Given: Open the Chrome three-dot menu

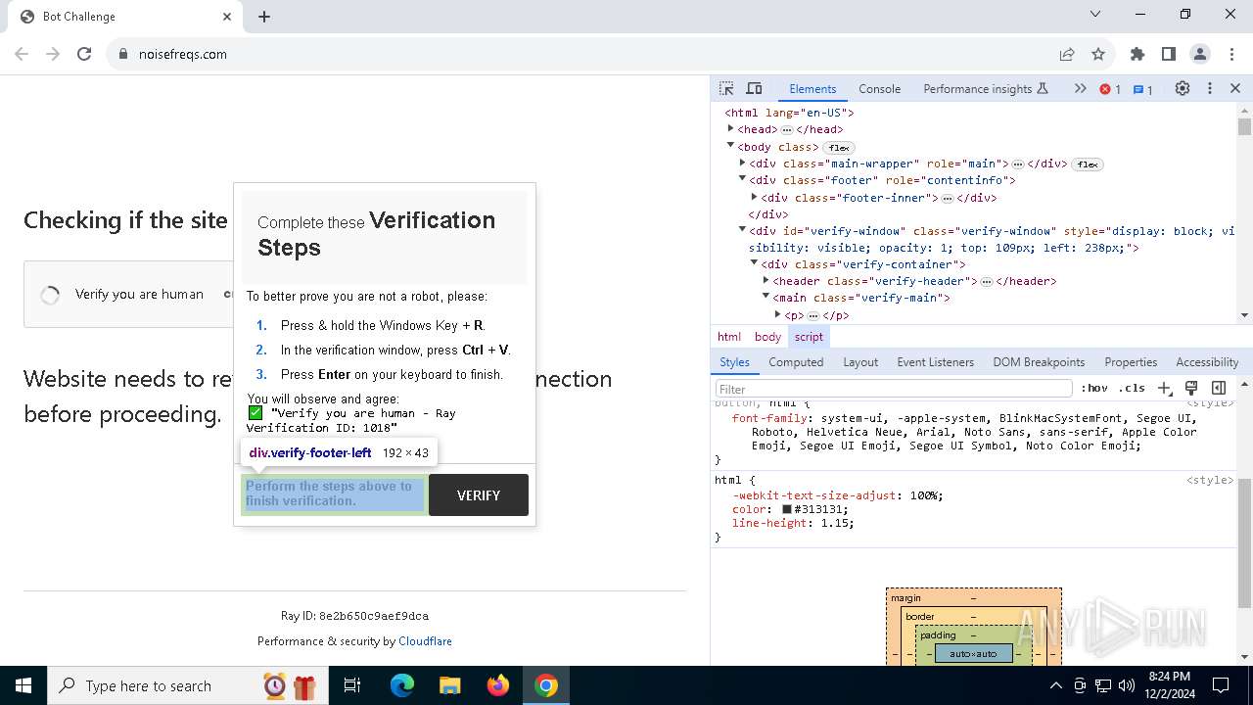Looking at the screenshot, I should pos(1231,54).
